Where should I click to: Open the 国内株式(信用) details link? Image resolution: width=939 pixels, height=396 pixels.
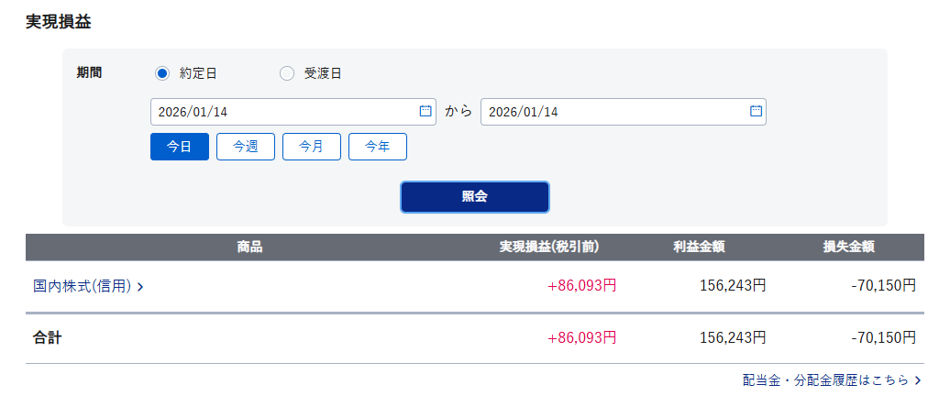click(83, 286)
